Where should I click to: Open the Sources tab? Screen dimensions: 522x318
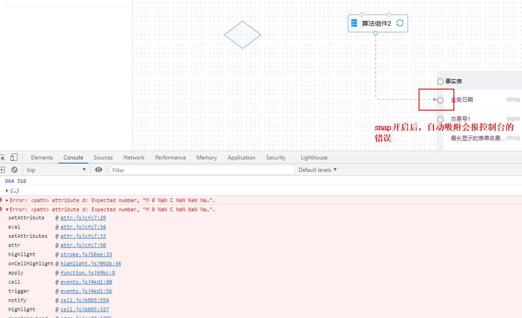click(103, 158)
